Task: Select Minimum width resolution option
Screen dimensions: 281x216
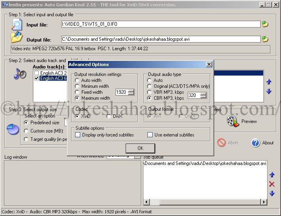Action: [77, 86]
